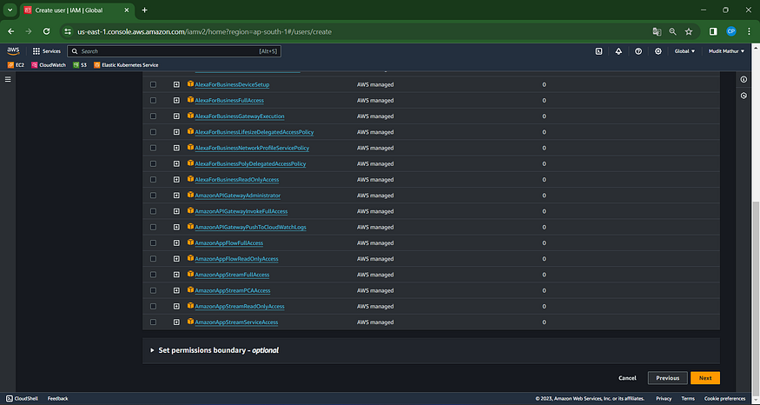This screenshot has height=405, width=760.
Task: Expand AmazonAPIGatewayPushToCloudWatchLogs row details
Action: (x=176, y=227)
